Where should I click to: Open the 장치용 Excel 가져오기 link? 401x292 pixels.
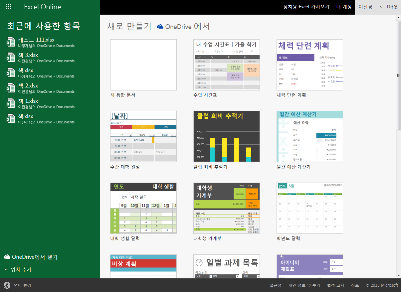pos(306,7)
